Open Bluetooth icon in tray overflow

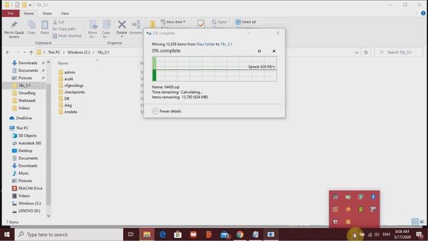tap(373, 197)
